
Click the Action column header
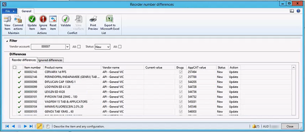[234, 68]
